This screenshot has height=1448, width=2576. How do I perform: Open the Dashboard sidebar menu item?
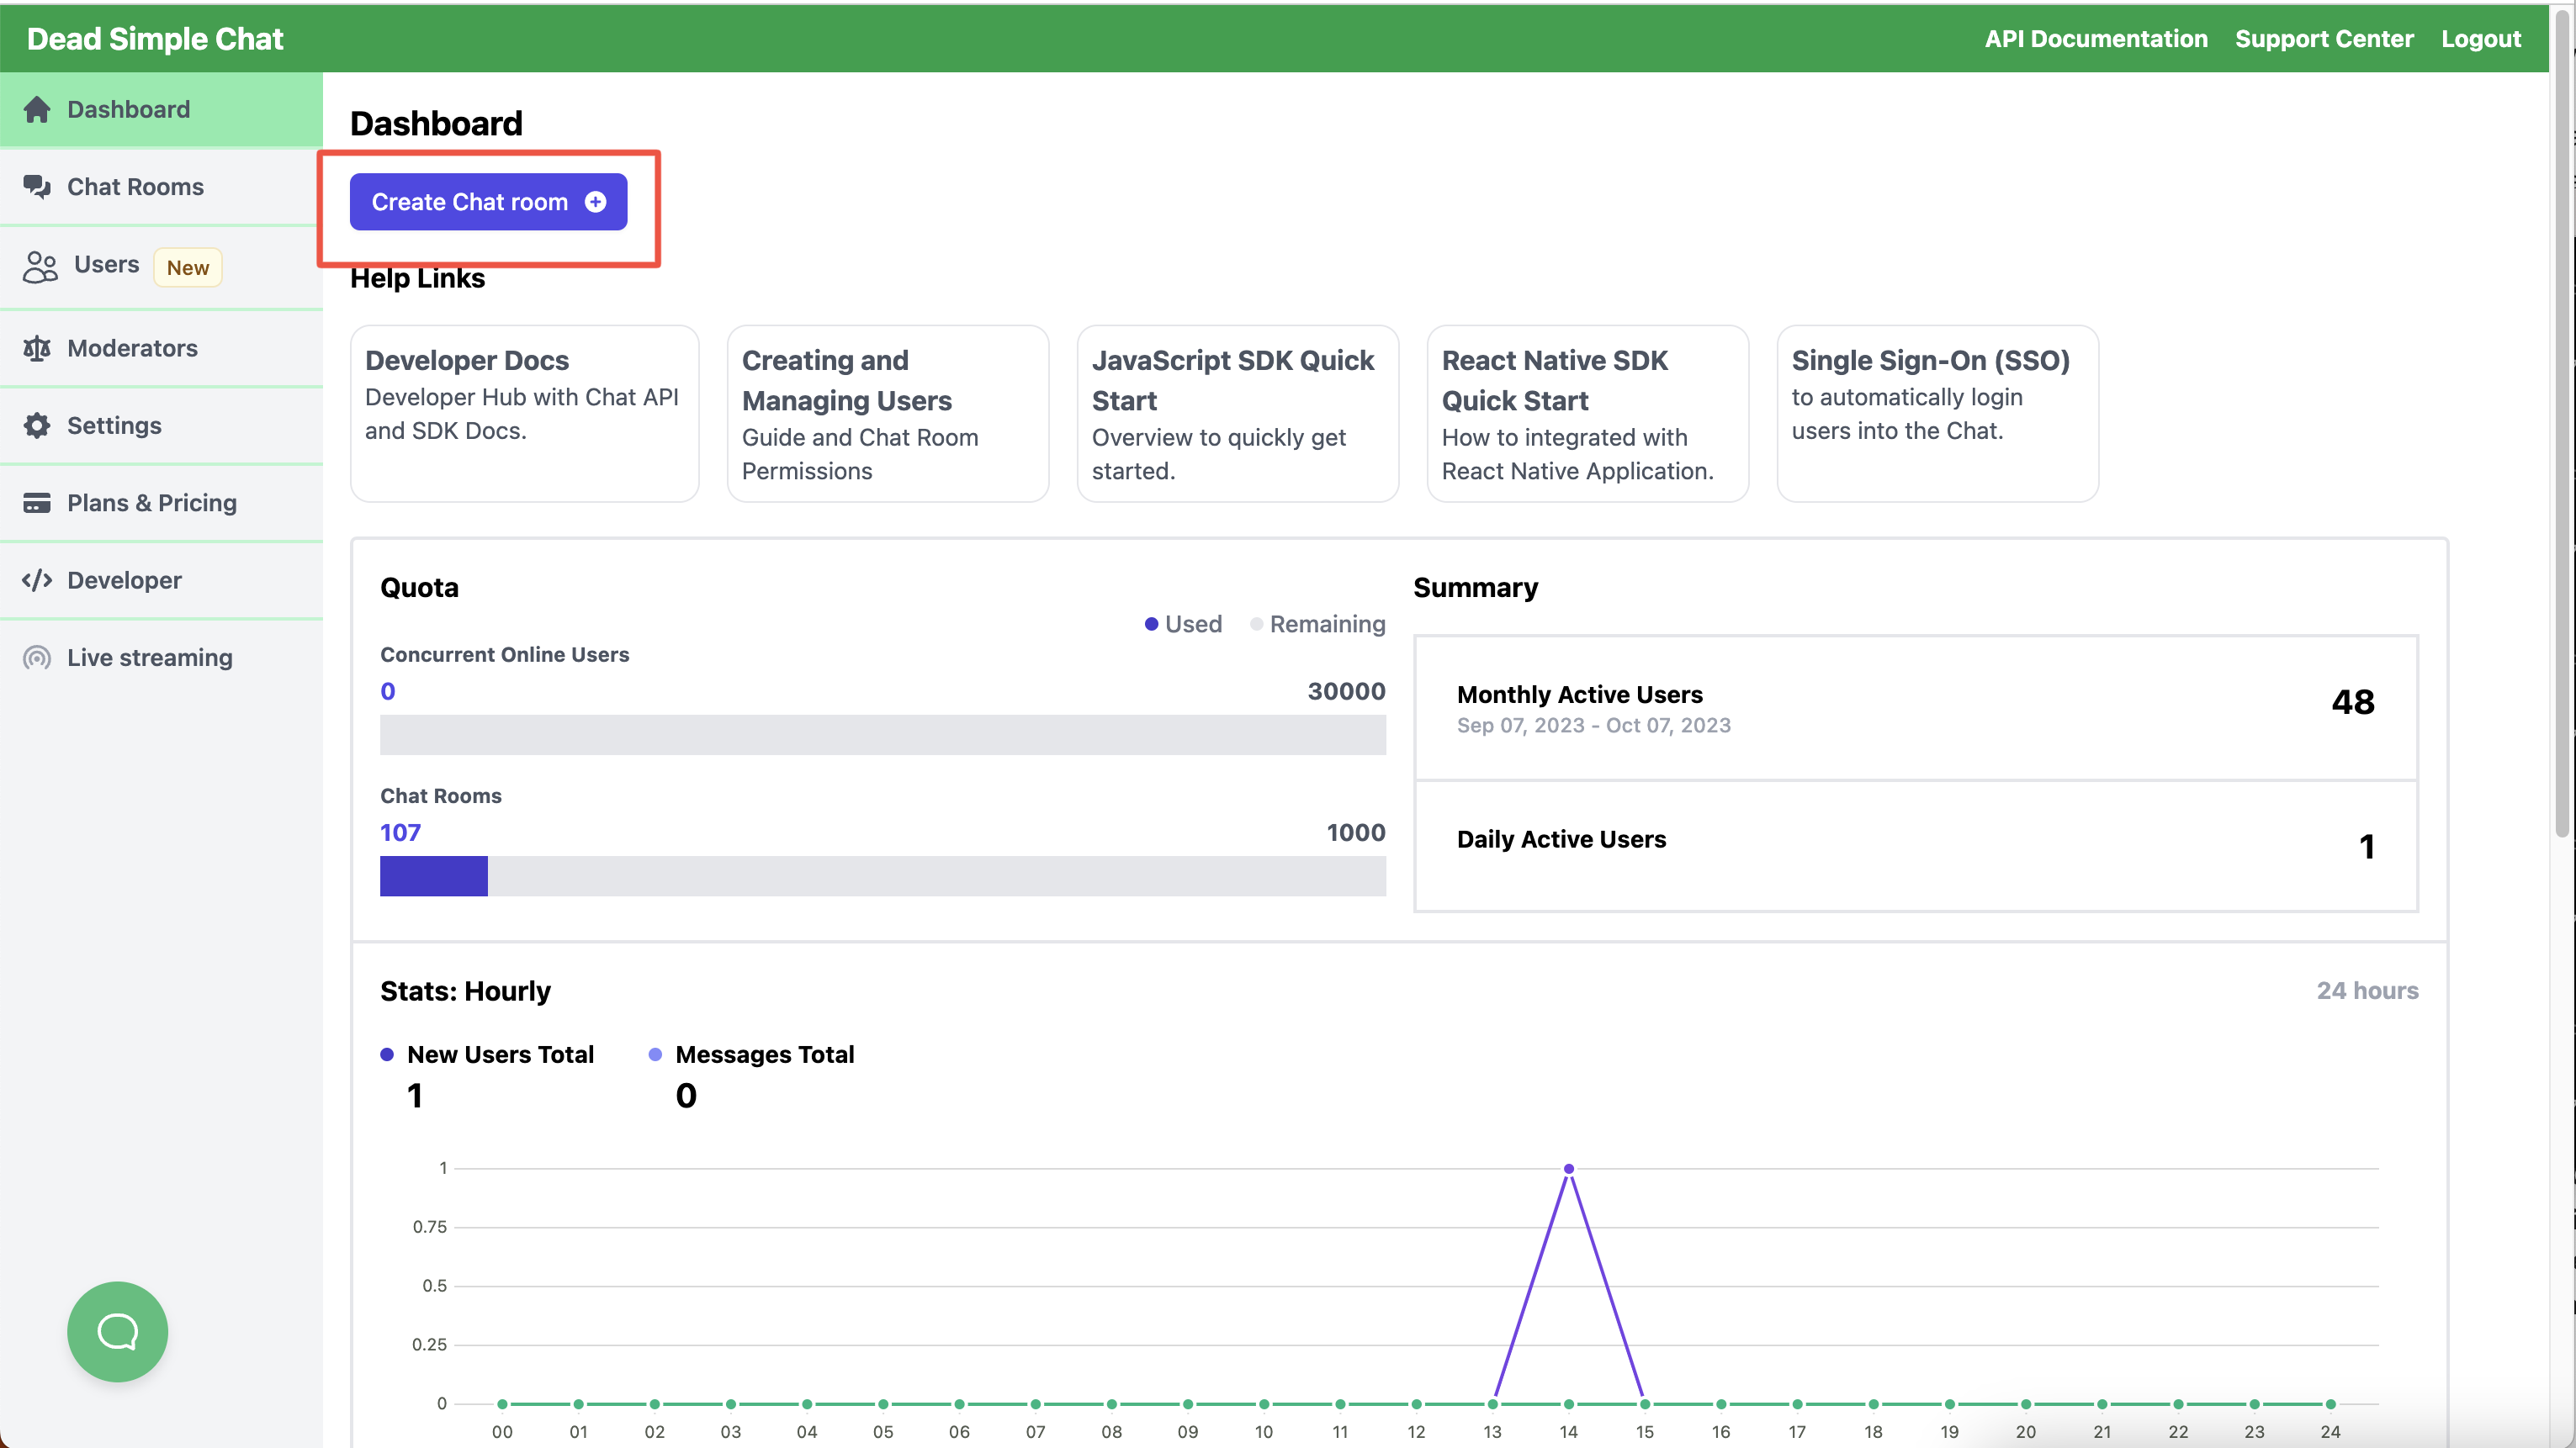(x=161, y=109)
